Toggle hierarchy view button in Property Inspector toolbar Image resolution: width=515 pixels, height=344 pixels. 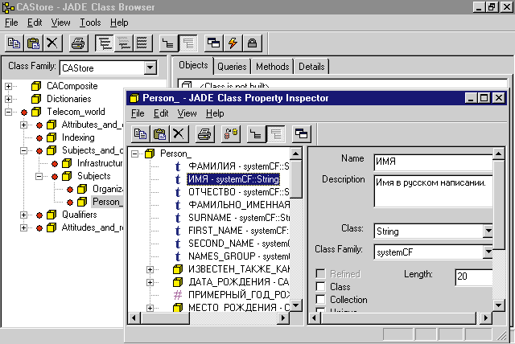[x=256, y=134]
